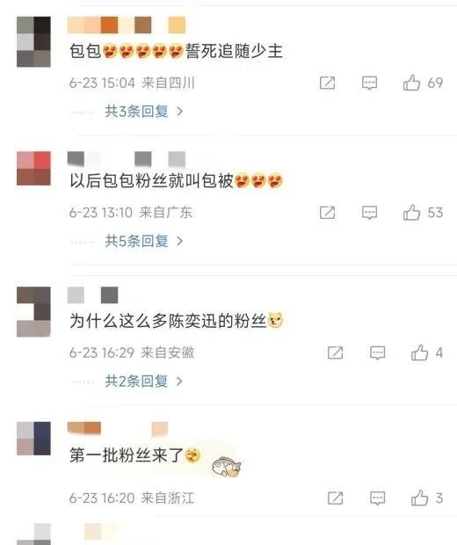
Task: Repost the comment from 安徽
Action: pos(336,352)
